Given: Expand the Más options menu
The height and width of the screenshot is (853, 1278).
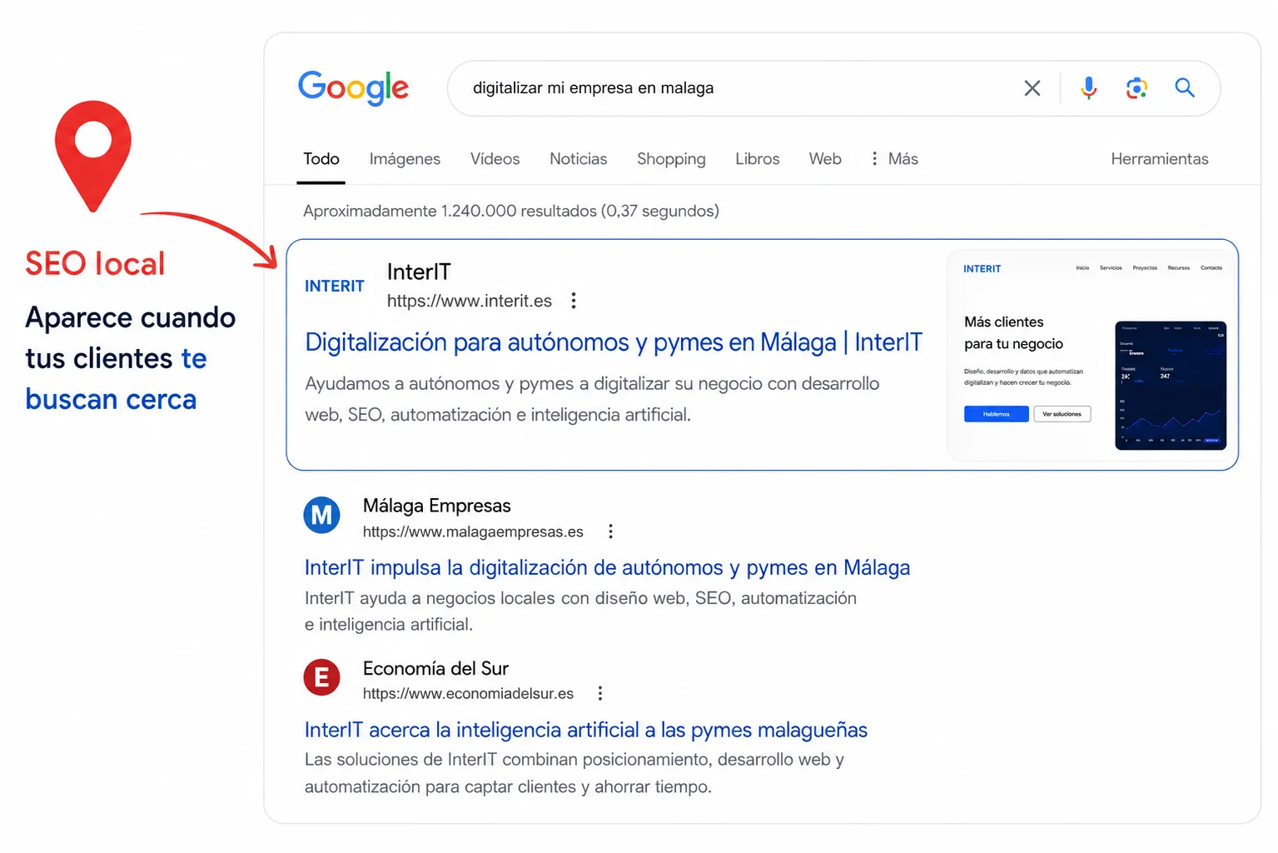Looking at the screenshot, I should [x=894, y=158].
